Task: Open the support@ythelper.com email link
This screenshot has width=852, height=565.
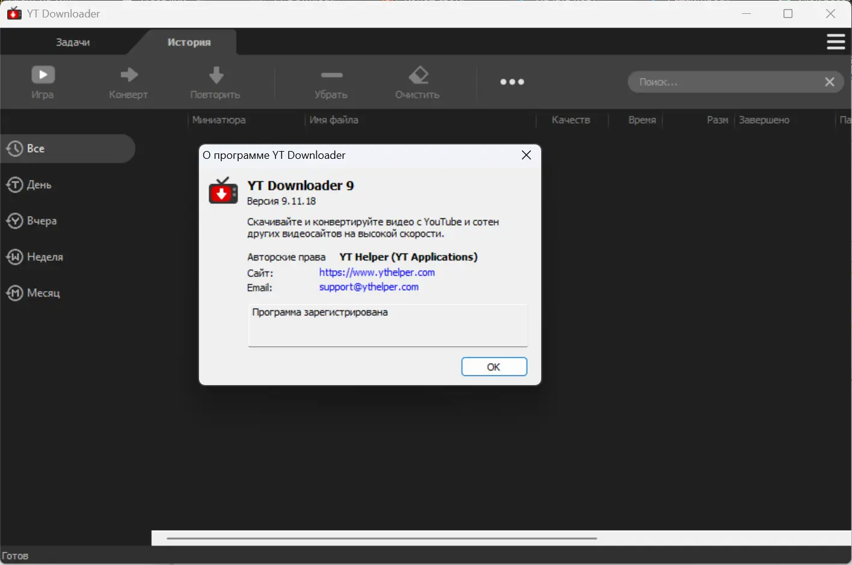Action: (x=369, y=287)
